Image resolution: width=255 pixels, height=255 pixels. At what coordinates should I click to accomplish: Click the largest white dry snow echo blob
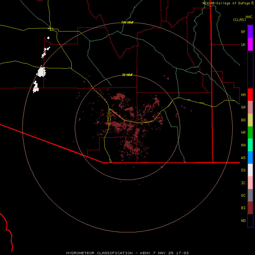(41, 72)
